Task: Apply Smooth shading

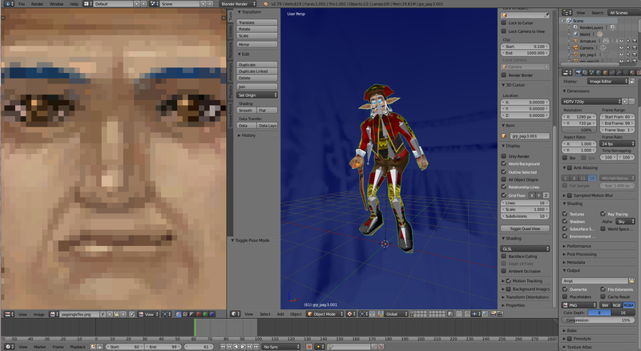Action: (x=247, y=111)
